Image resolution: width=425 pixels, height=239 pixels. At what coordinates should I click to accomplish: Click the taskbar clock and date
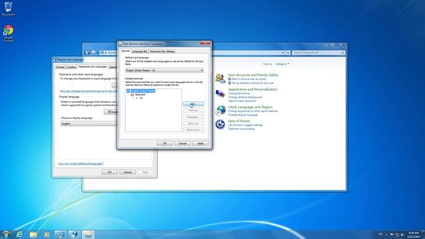pos(414,234)
